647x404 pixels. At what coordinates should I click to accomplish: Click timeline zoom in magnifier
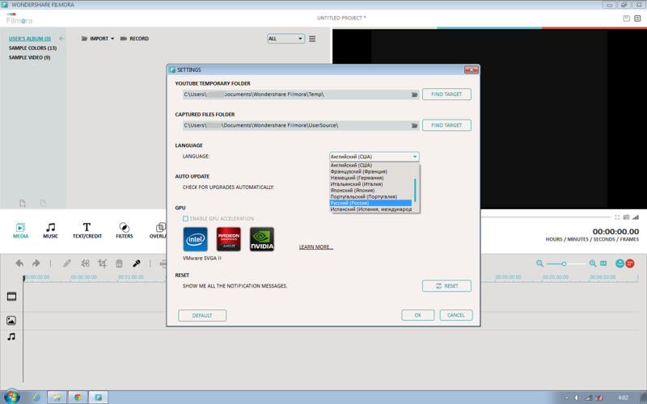coord(593,263)
